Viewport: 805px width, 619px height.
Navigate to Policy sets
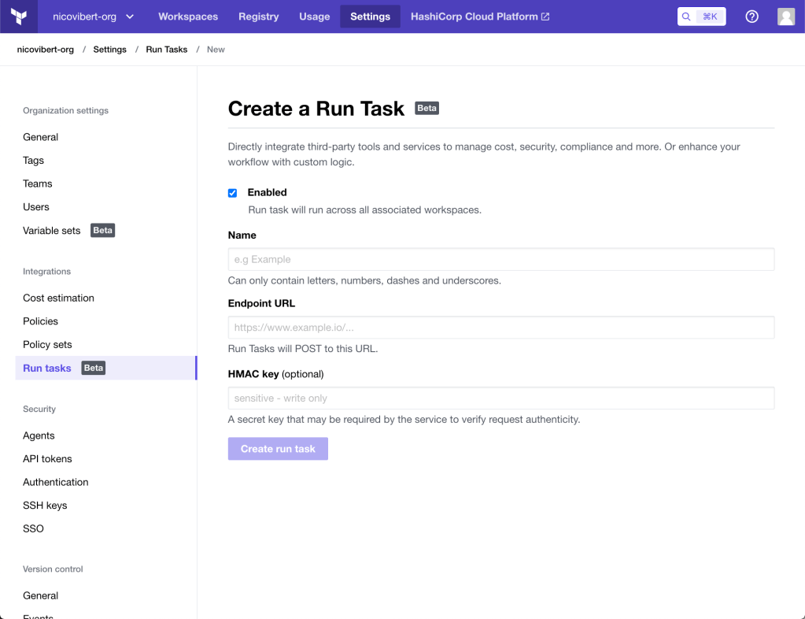tap(47, 344)
